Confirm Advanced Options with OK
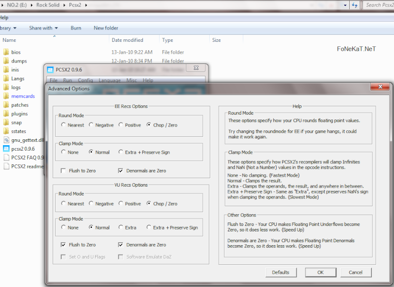394x287 pixels. (x=321, y=272)
